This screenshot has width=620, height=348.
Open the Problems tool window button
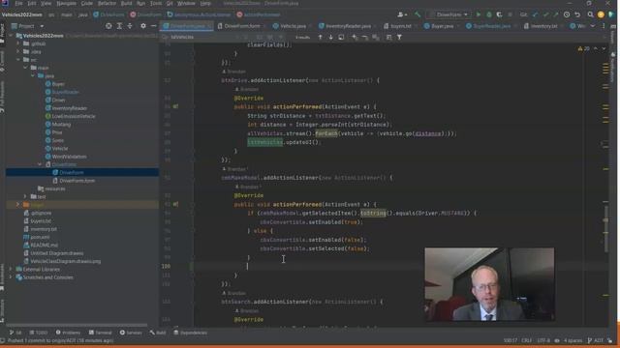click(68, 333)
